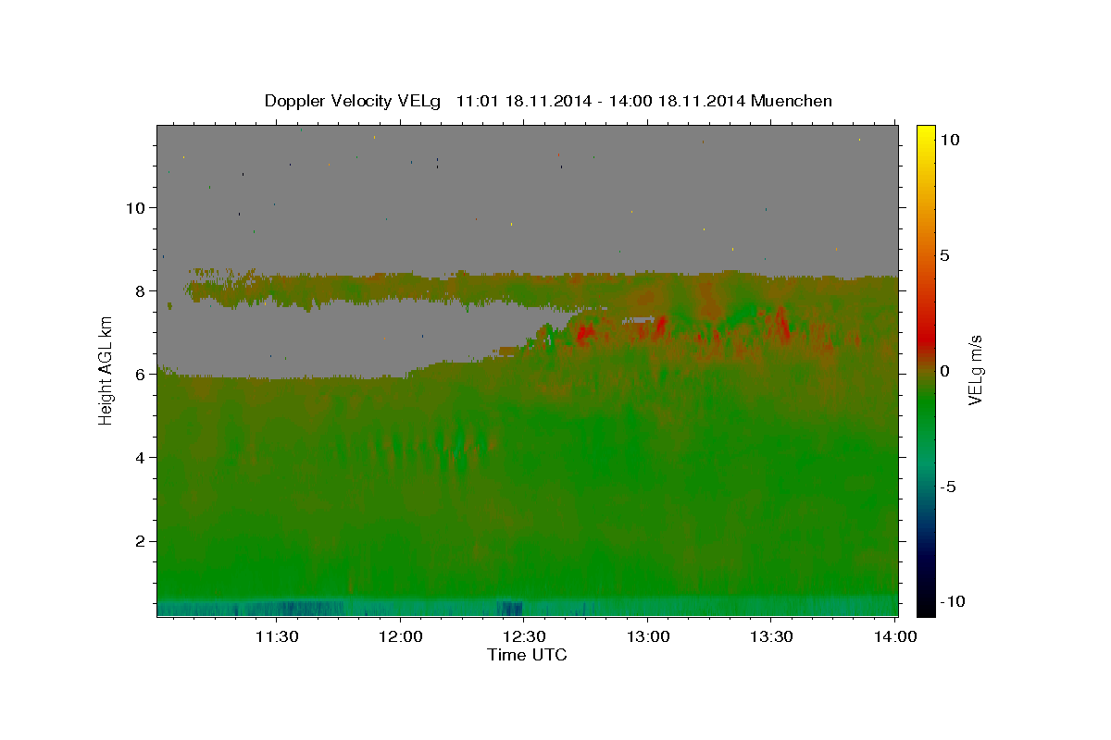
Task: Click the colorbar value -5 label
Action: 947,487
